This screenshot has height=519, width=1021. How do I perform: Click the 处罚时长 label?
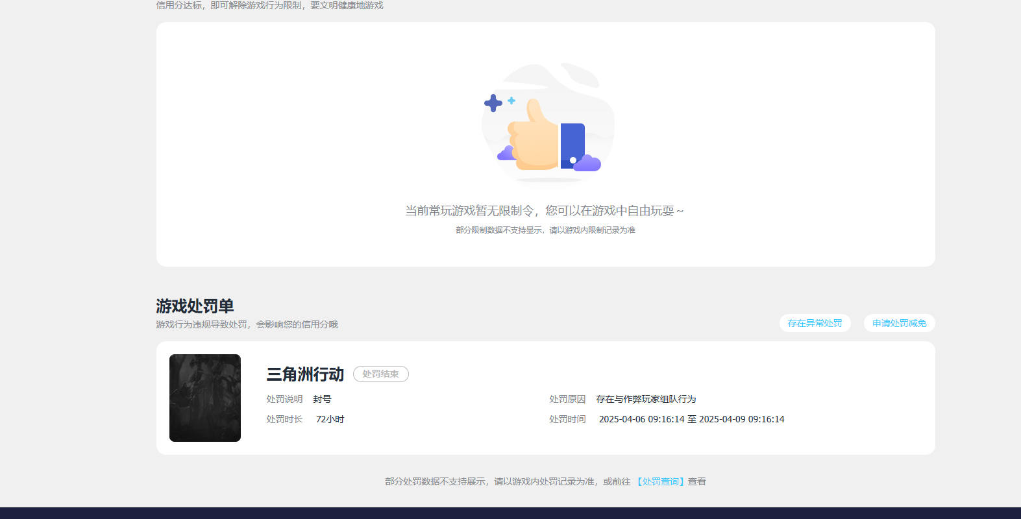tap(284, 419)
